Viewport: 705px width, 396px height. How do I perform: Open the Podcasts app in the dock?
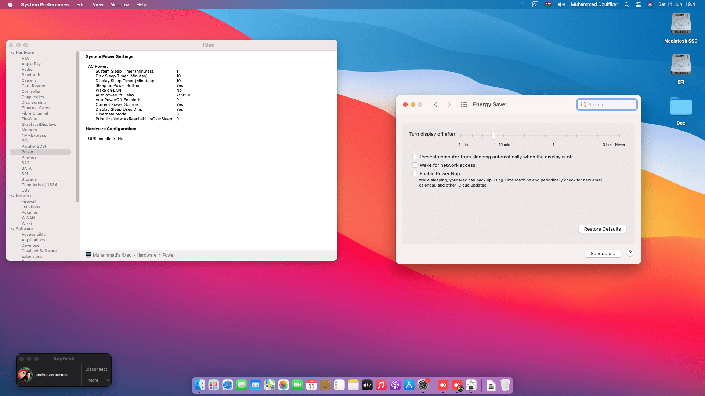click(395, 385)
